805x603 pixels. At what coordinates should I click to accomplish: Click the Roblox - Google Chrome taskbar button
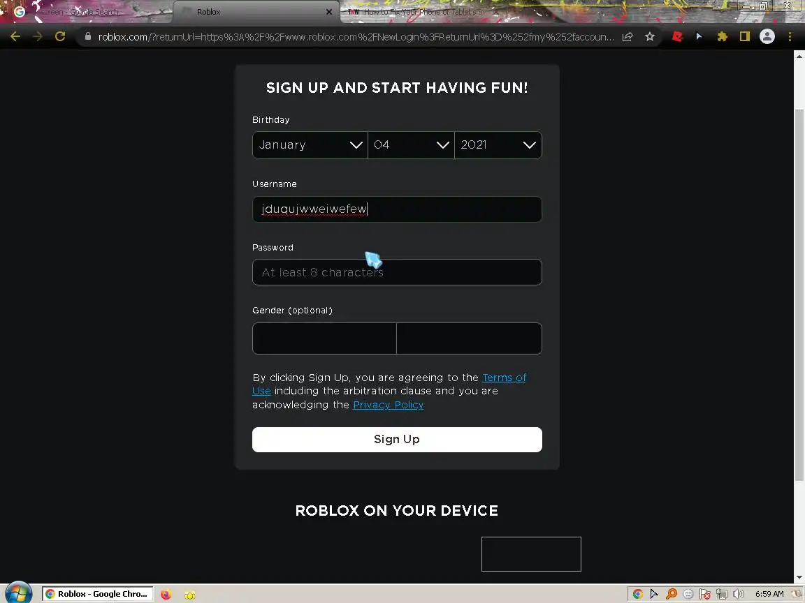tap(98, 595)
